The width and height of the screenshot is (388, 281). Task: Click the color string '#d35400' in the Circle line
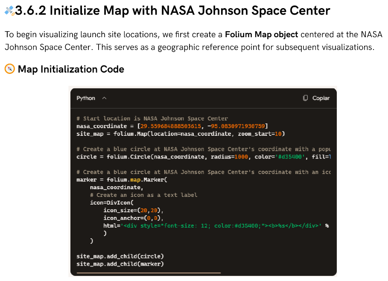click(291, 157)
